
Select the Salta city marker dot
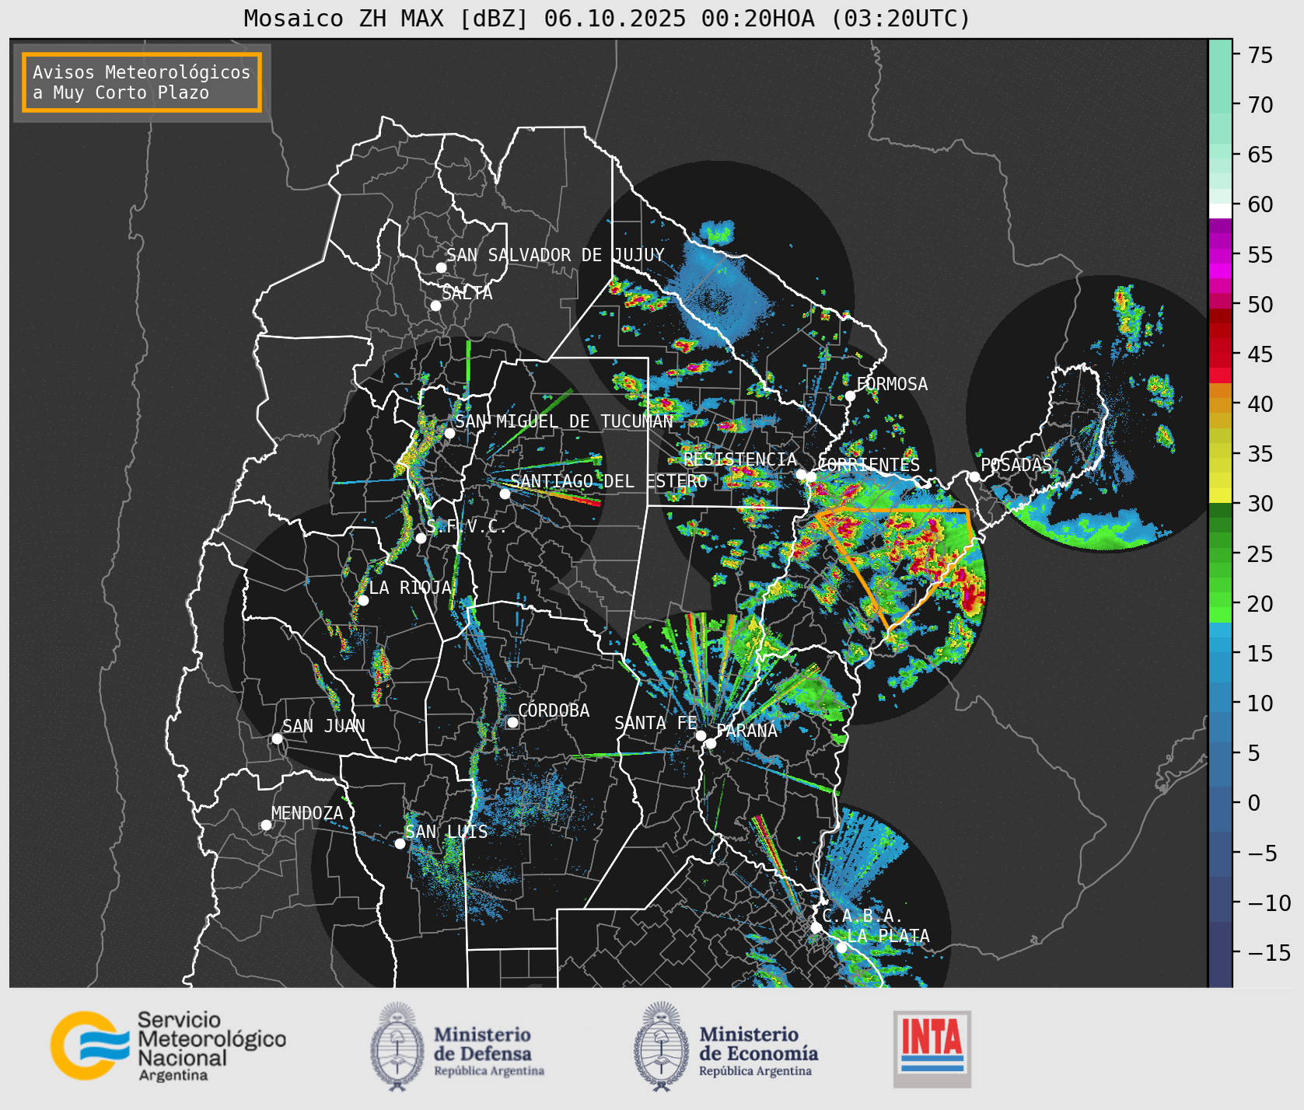(435, 305)
